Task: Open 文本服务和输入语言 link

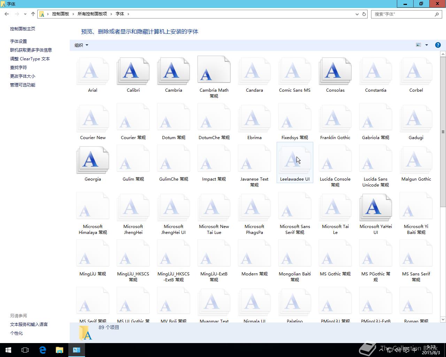Action: coord(29,324)
